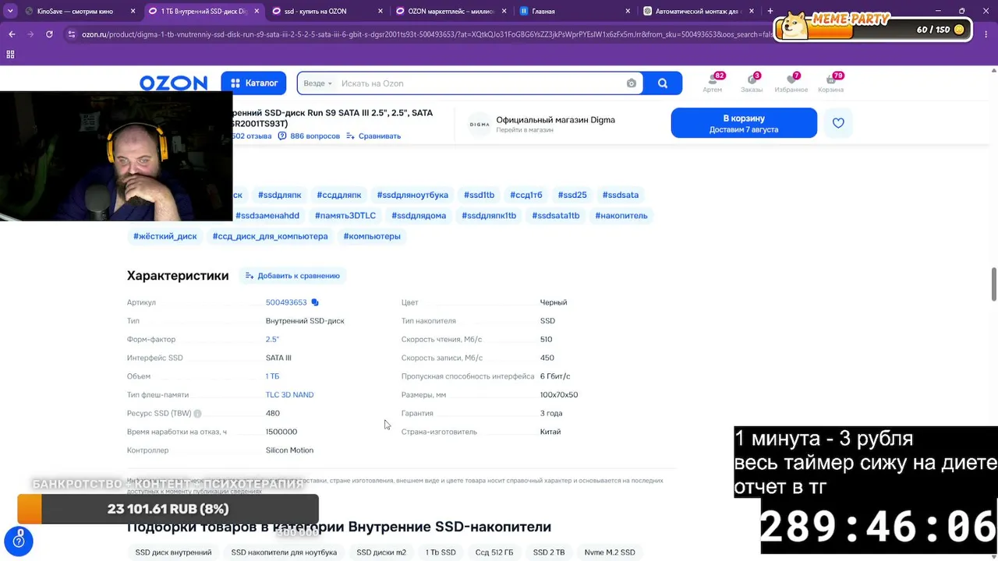The height and width of the screenshot is (561, 998).
Task: Copy article number 500493653 icon
Action: pos(315,302)
